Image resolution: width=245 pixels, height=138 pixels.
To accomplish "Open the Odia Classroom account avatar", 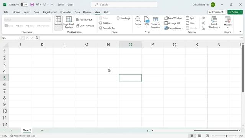I will coord(213,5).
